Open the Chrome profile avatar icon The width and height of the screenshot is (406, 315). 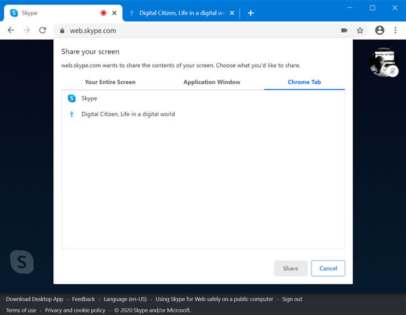tap(380, 30)
